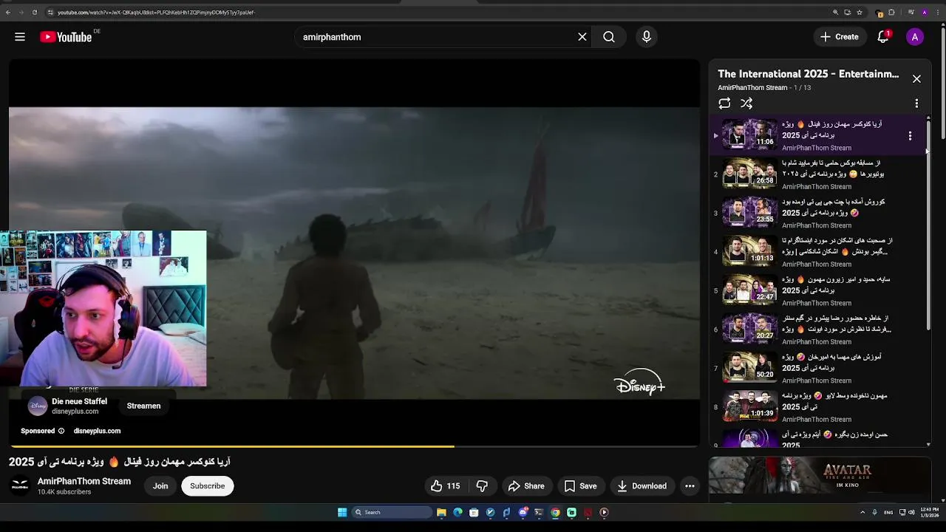Save the video to a playlist
Image resolution: width=946 pixels, height=532 pixels.
tap(581, 486)
